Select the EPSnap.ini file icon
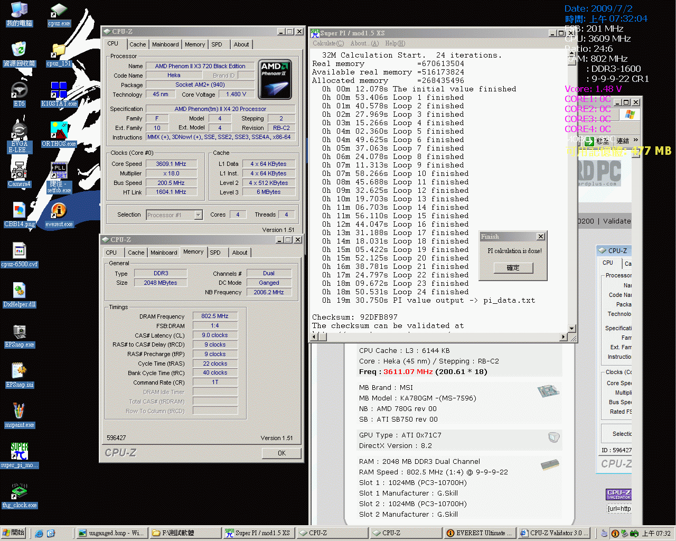The image size is (676, 541). pyautogui.click(x=19, y=376)
